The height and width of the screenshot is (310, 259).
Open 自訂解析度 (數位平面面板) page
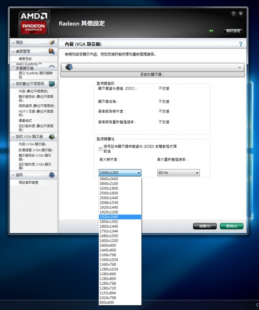pyautogui.click(x=36, y=128)
